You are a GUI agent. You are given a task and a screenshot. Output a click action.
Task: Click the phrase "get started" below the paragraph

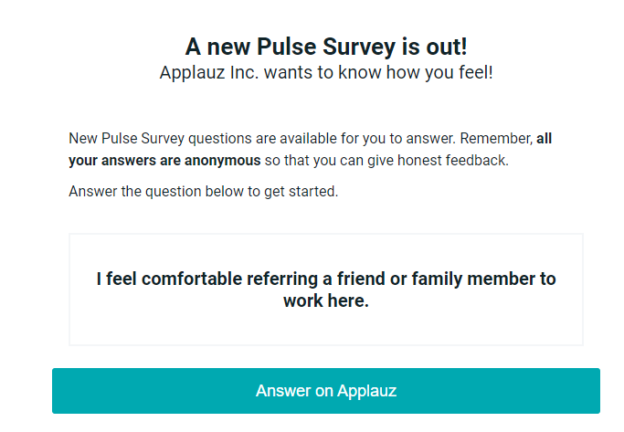(305, 192)
